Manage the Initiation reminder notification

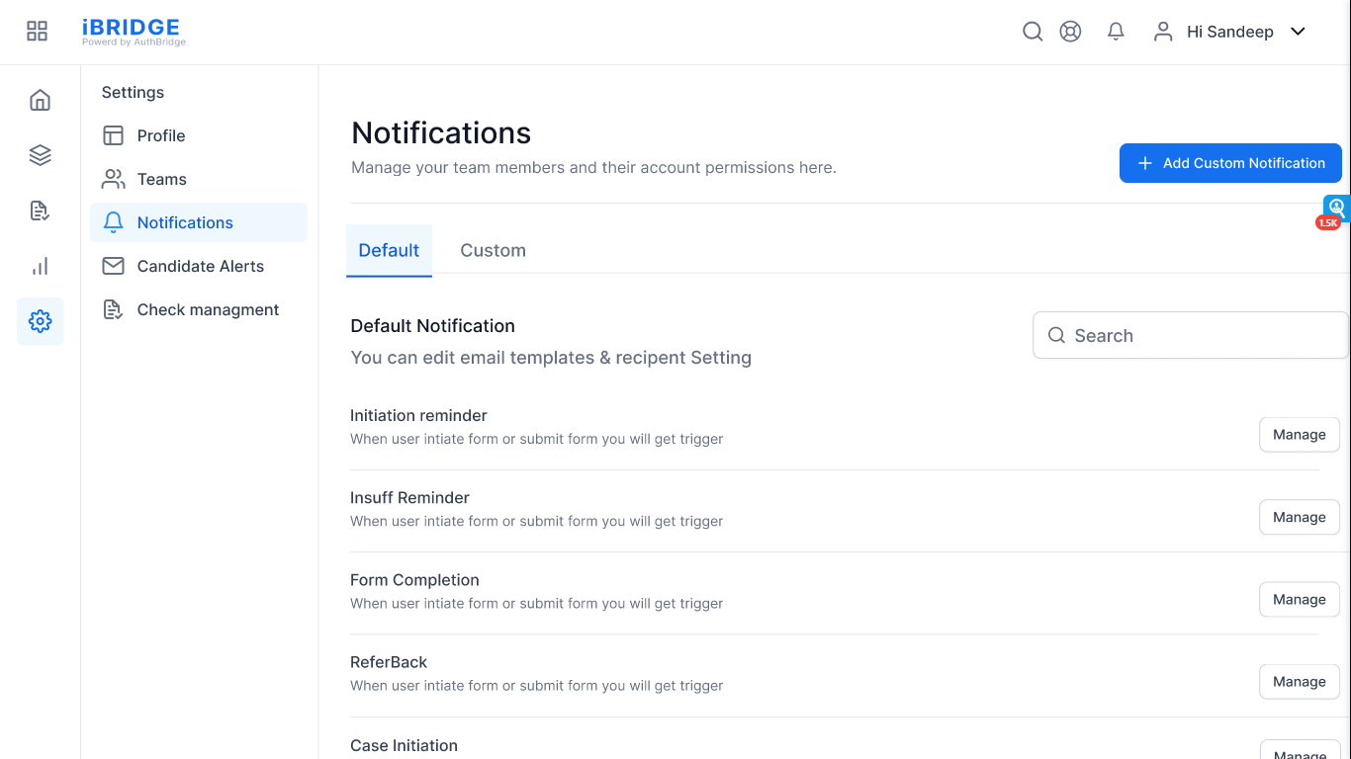coord(1299,435)
